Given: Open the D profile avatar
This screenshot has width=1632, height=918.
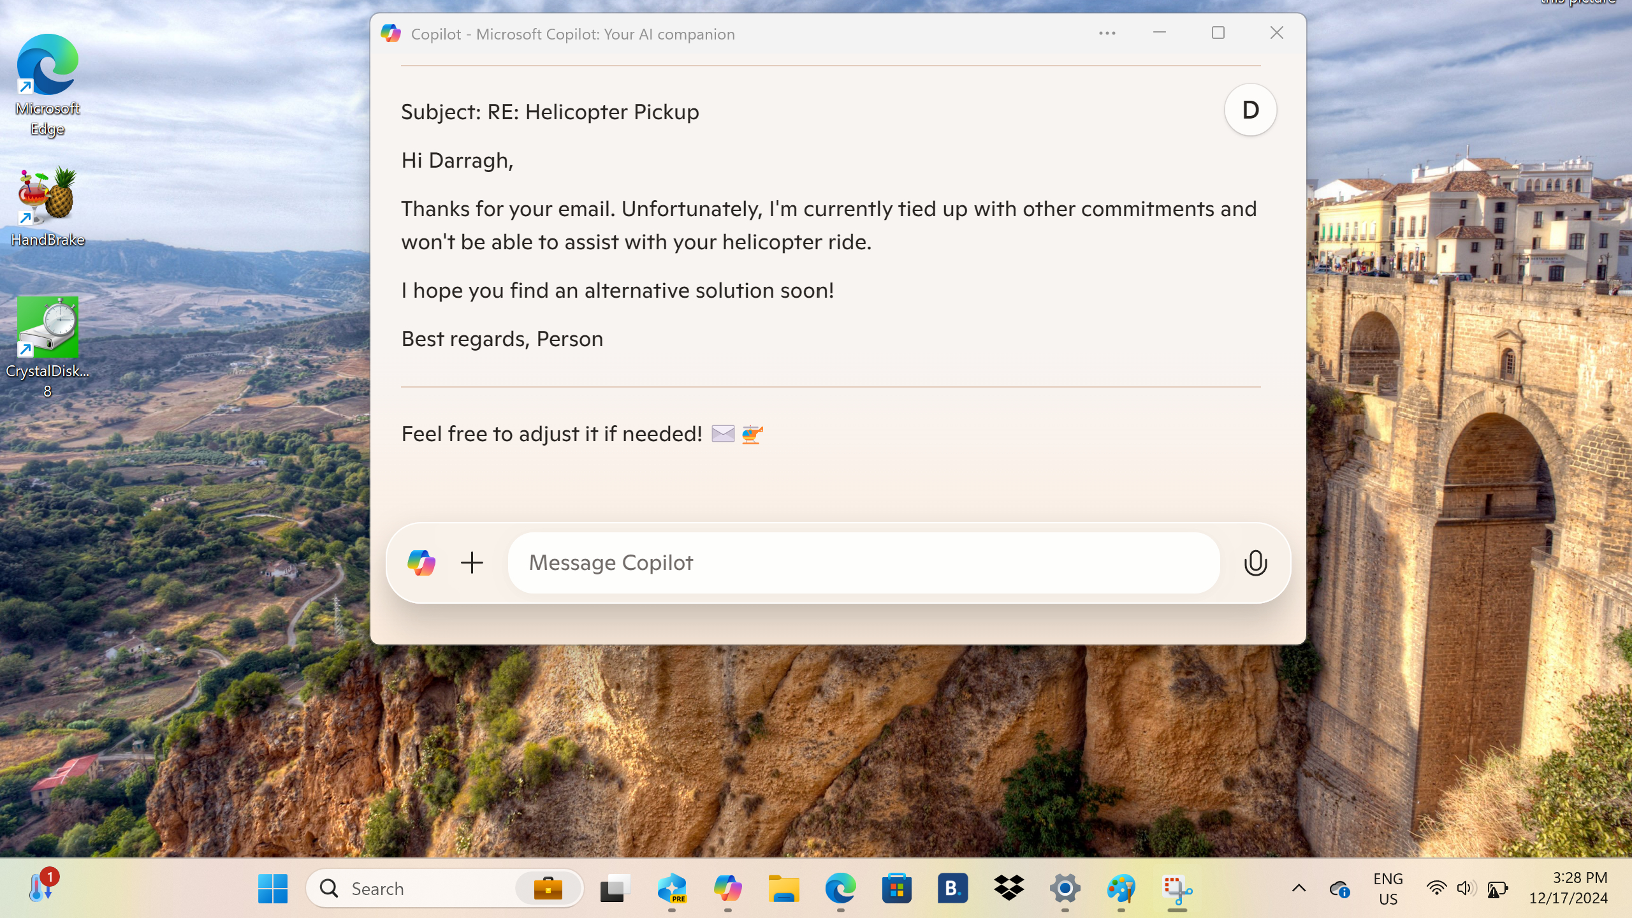Looking at the screenshot, I should 1250,110.
